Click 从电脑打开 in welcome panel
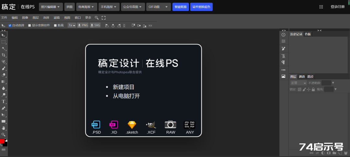 coord(126,96)
